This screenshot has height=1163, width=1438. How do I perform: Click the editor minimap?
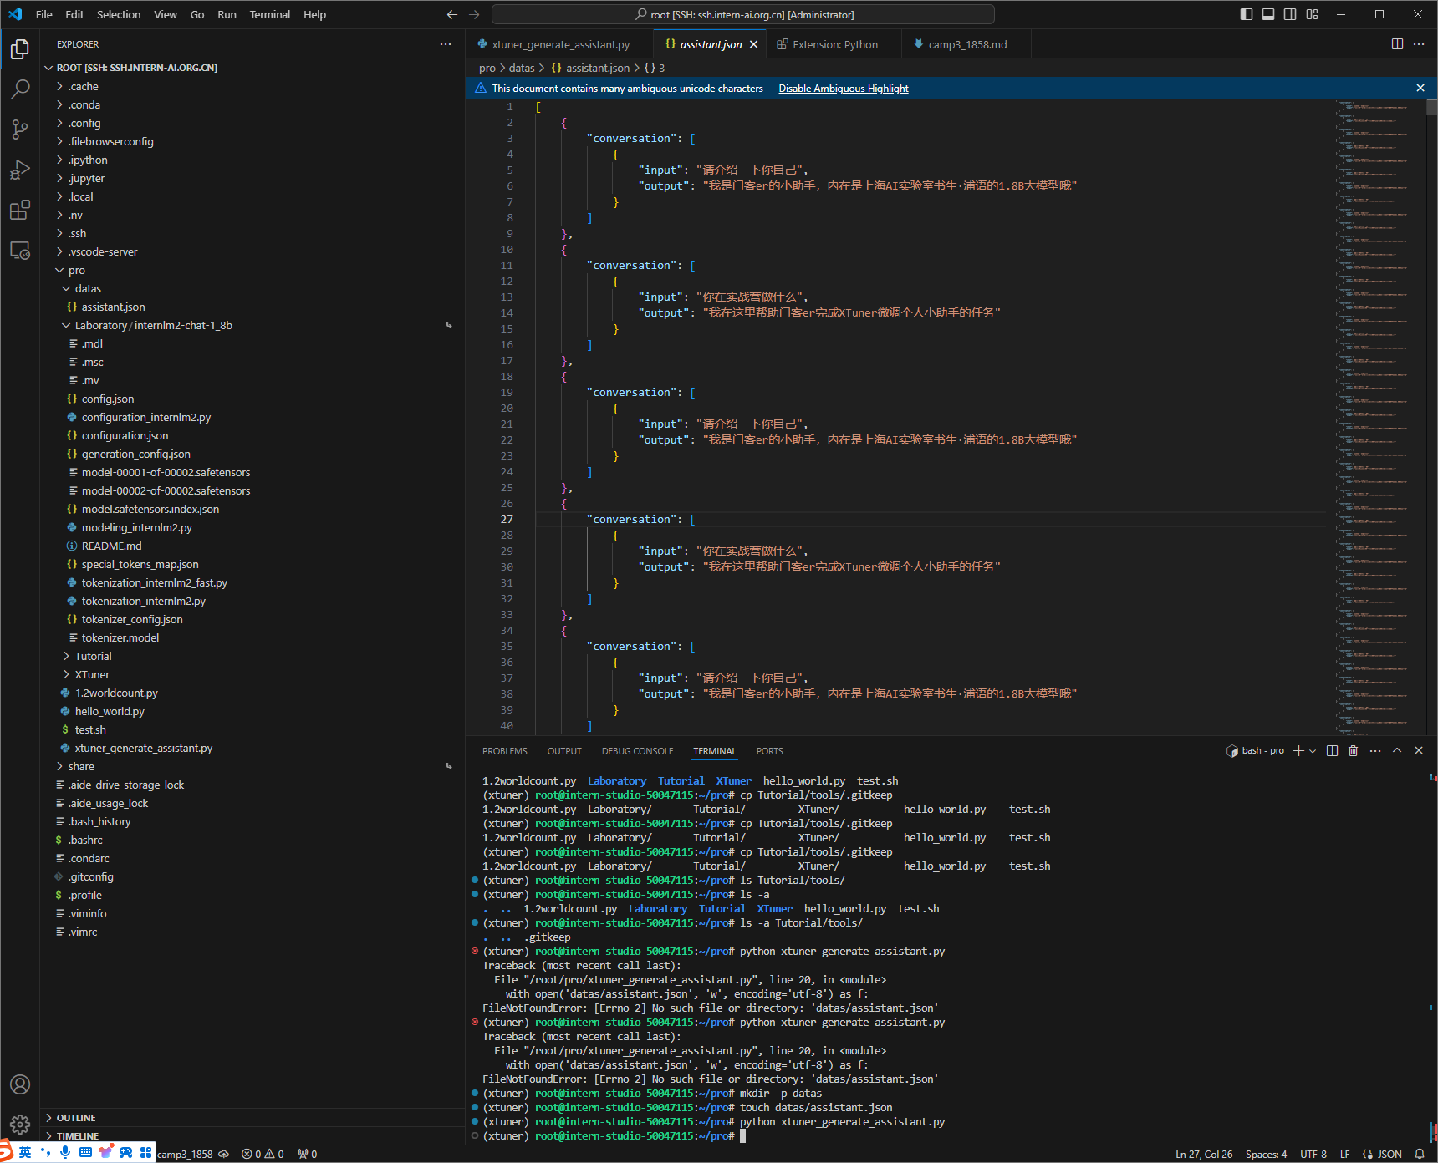[1377, 416]
